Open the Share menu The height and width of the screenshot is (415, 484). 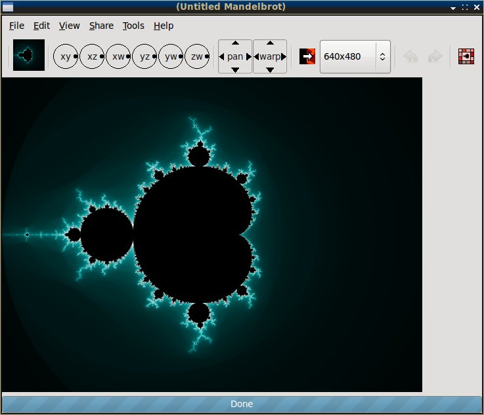101,26
